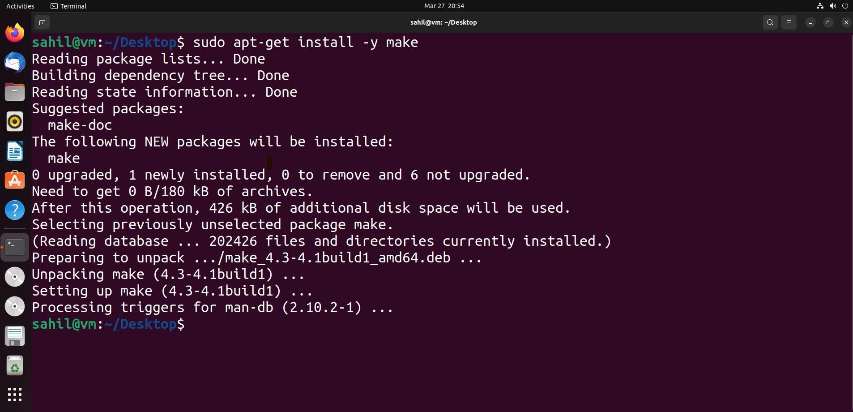Click the Mar 27 clock to open calendar
This screenshot has width=853, height=412.
(444, 6)
